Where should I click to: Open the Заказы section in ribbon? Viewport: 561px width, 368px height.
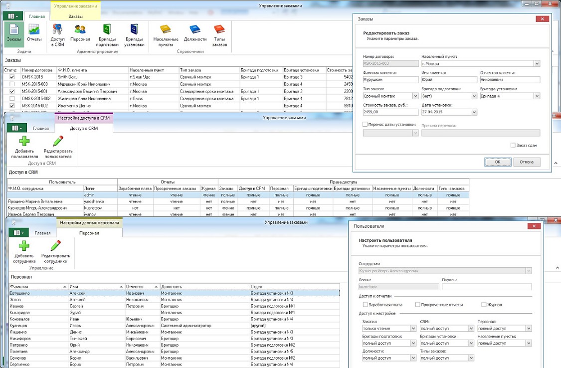click(14, 34)
